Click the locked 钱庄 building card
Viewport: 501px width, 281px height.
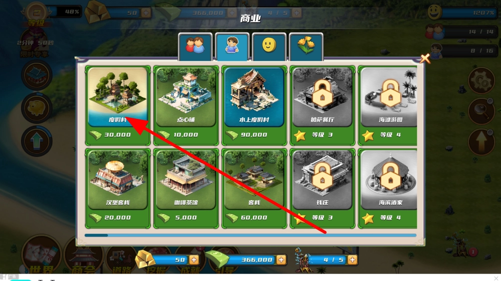tap(322, 188)
